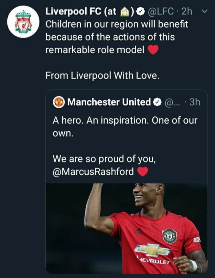Open the @LFC handle link
Image resolution: width=215 pixels, height=278 pixels.
pos(162,12)
